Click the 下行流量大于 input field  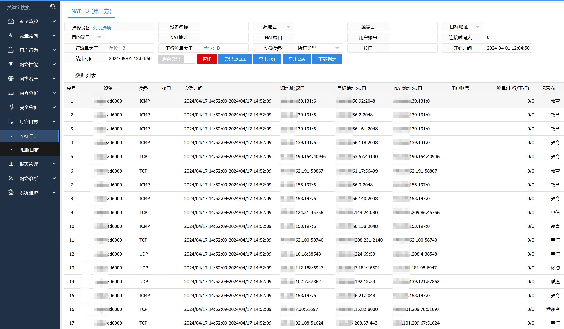(224, 48)
